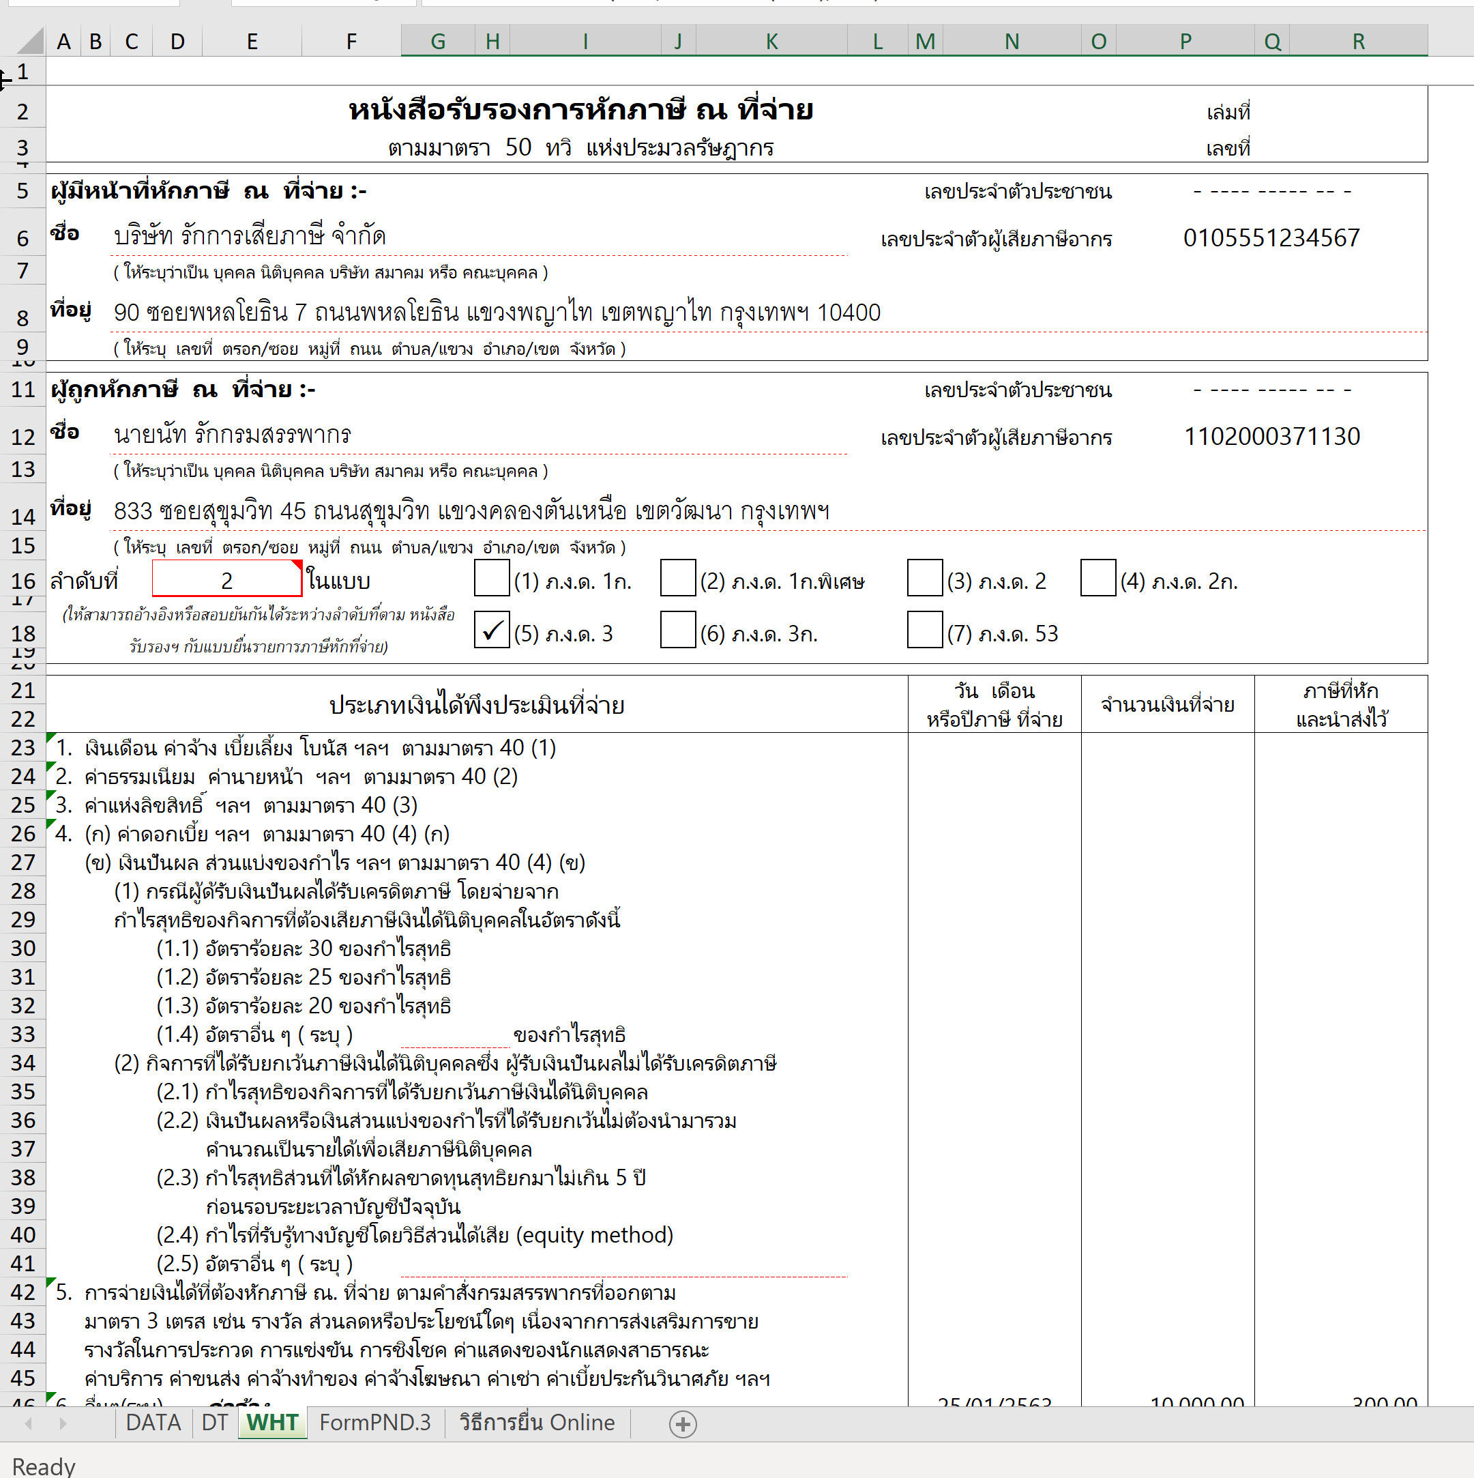1474x1478 pixels.
Task: Click the name นายนัท รักกรมสรรพากร
Action: tap(233, 435)
